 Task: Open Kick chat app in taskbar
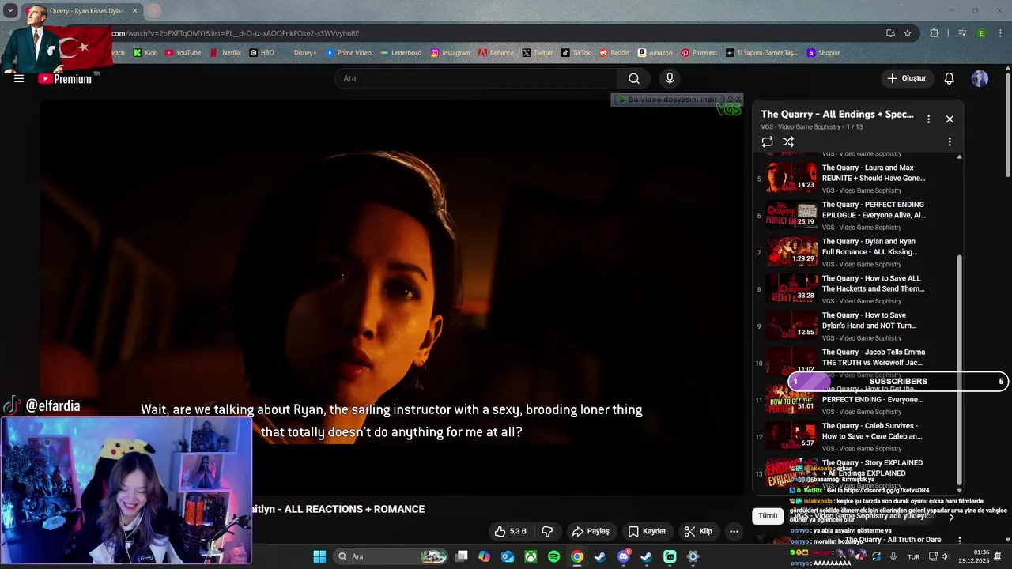(670, 556)
